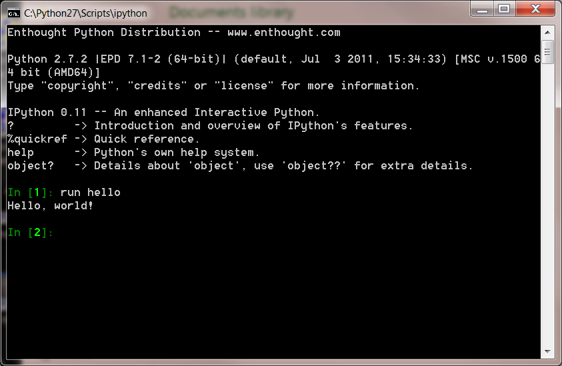Click the 'run hello' command text
Image resolution: width=562 pixels, height=366 pixels.
[x=90, y=193]
